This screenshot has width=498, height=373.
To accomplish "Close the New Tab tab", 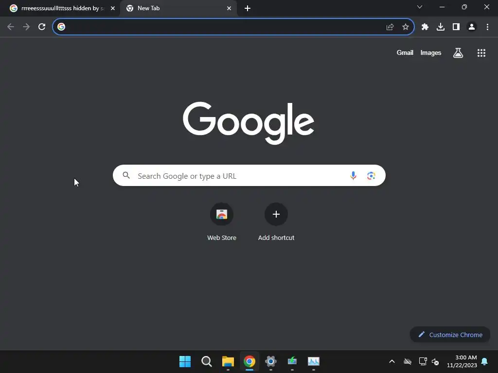I will (229, 8).
